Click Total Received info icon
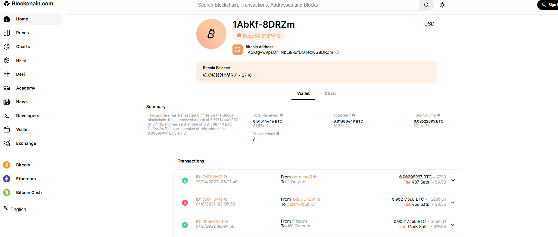 [x=281, y=115]
